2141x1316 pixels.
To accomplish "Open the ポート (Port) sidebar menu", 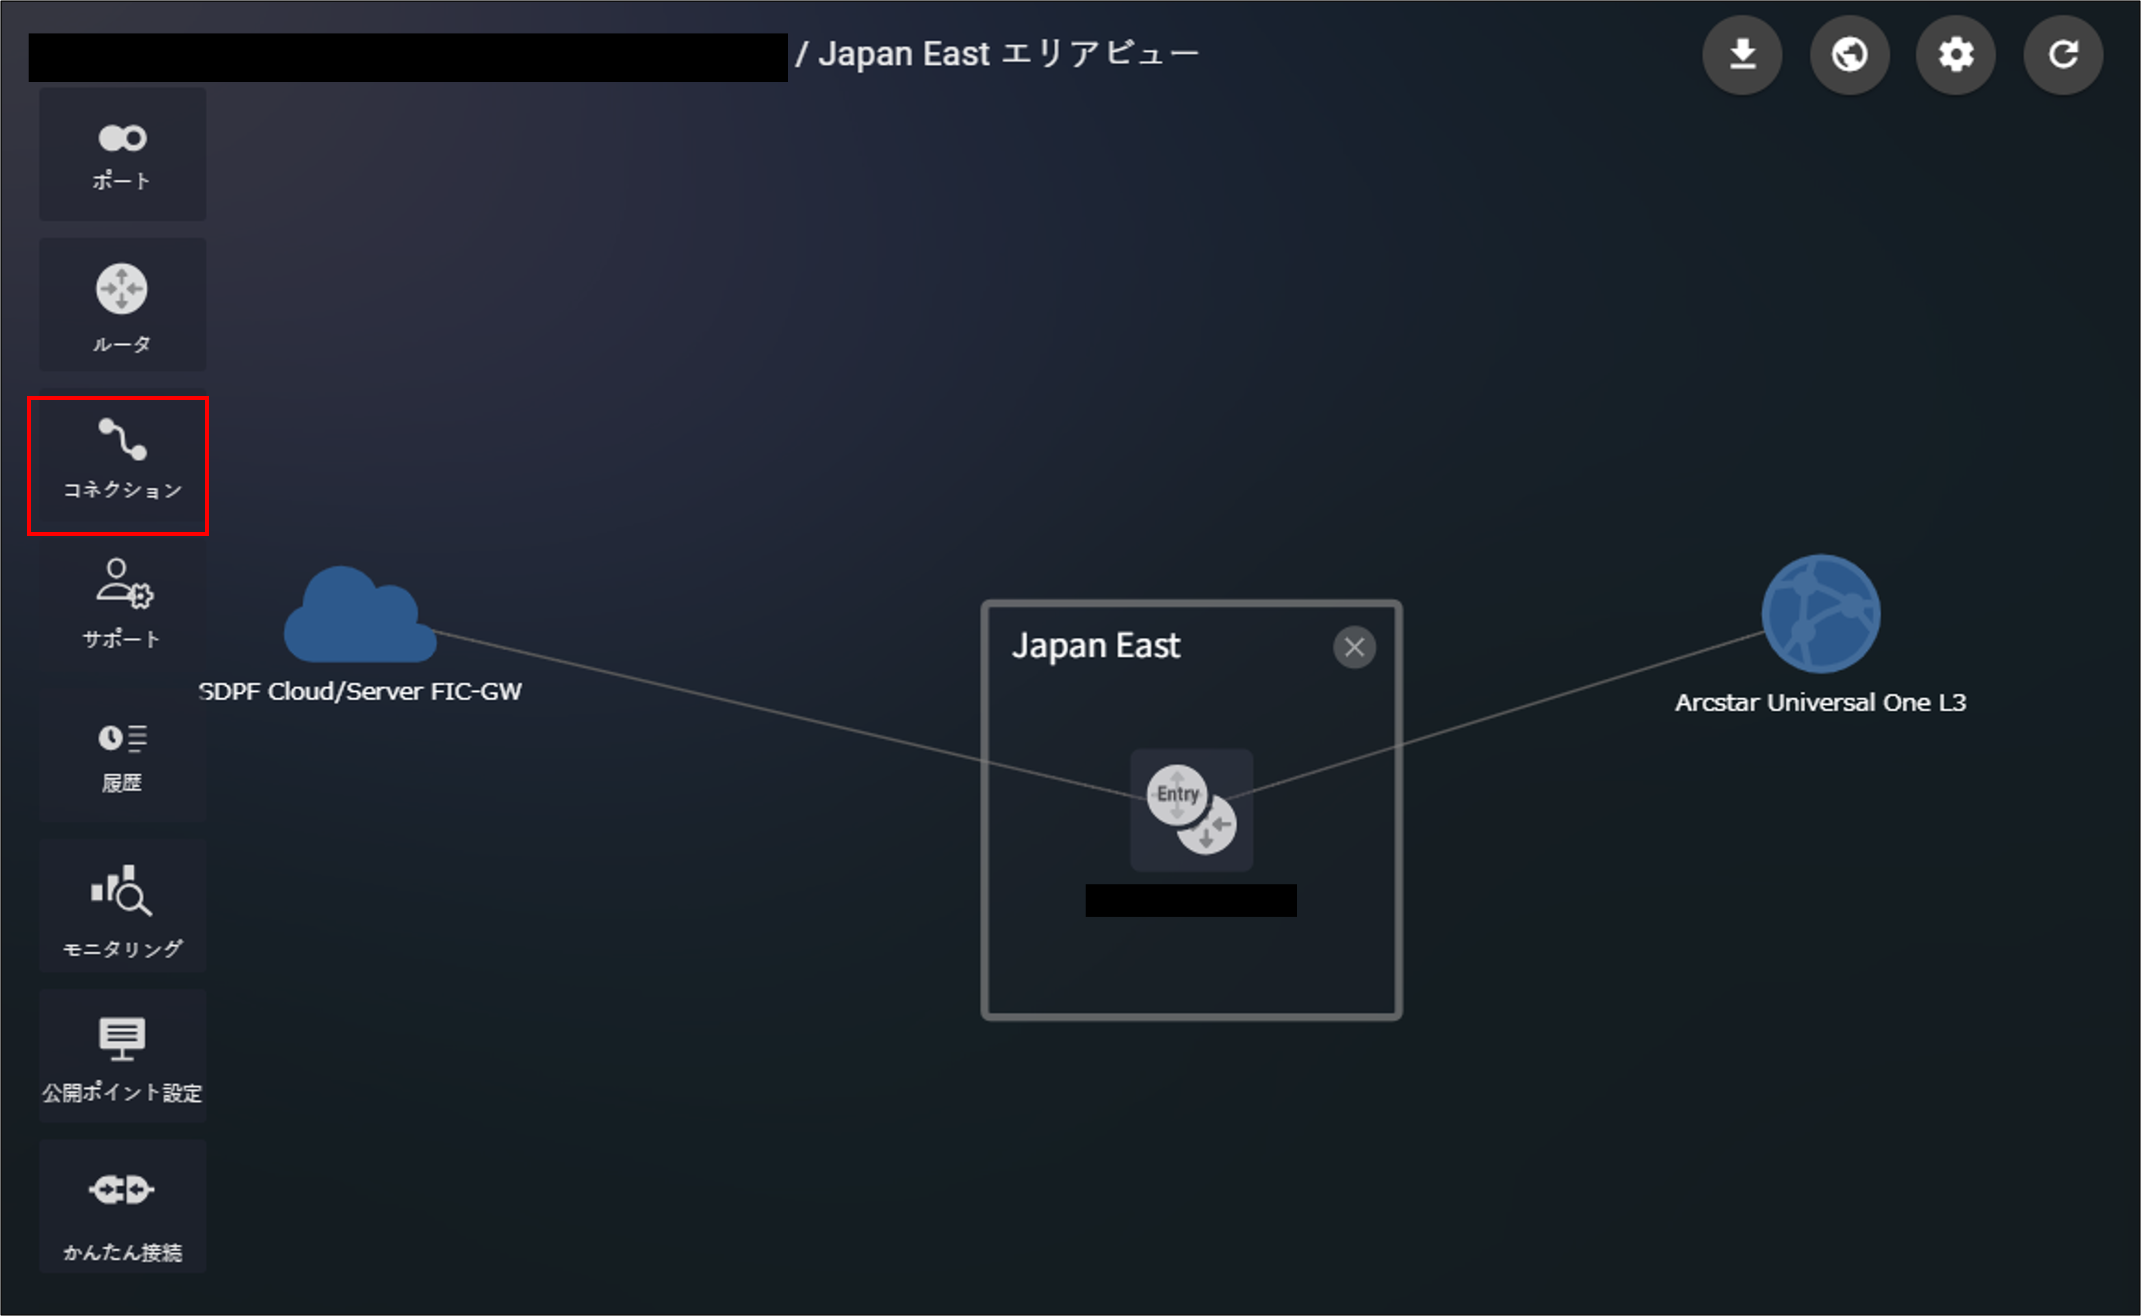I will pyautogui.click(x=122, y=154).
